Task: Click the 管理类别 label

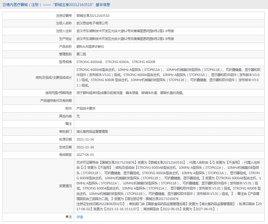Action: coord(65,54)
